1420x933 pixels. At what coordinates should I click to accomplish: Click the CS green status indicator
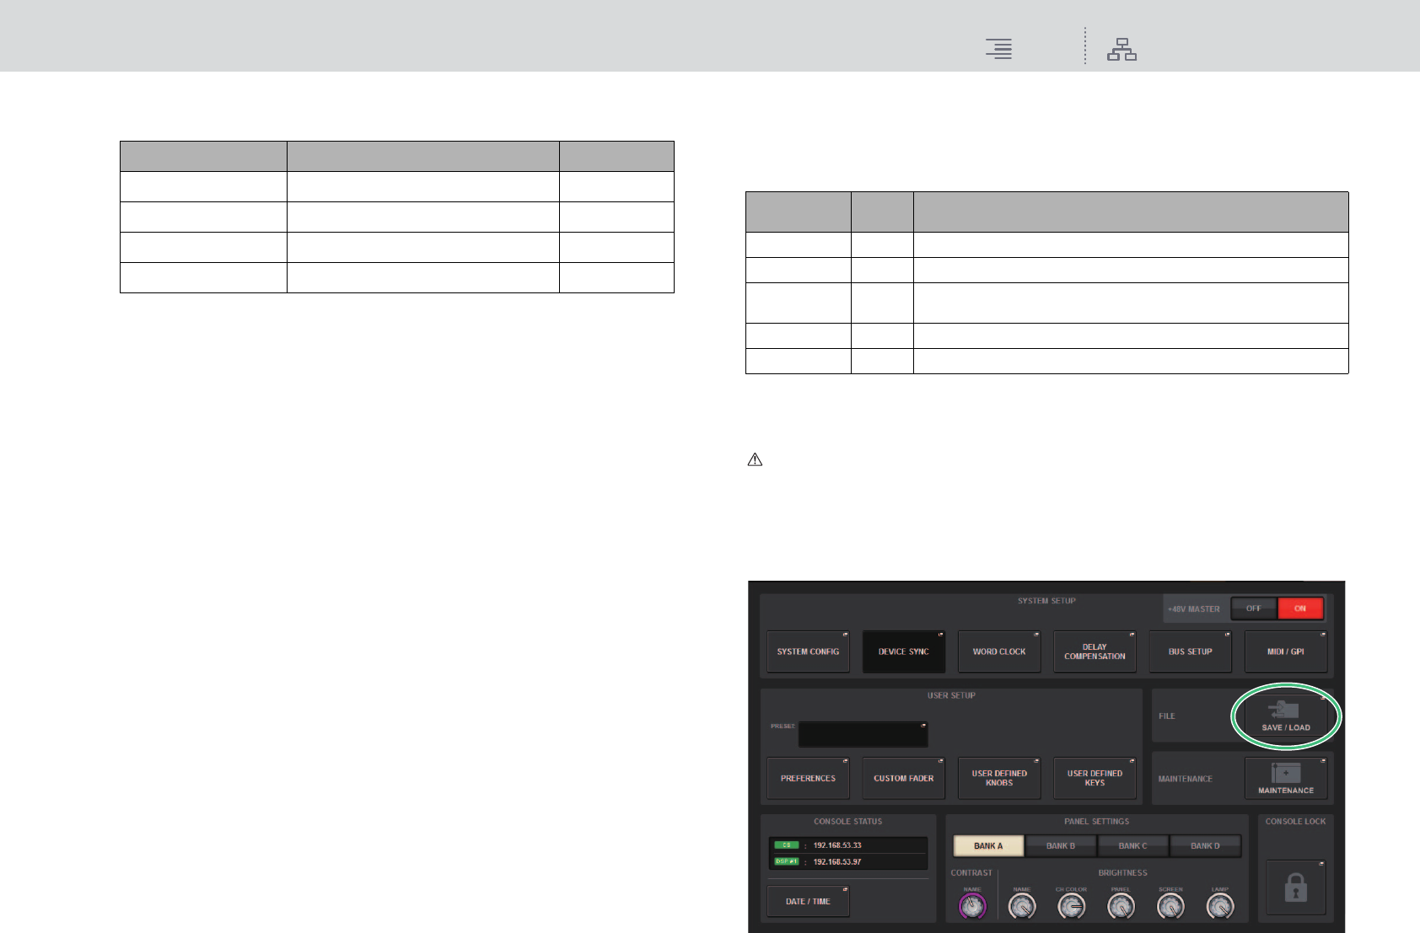click(786, 845)
